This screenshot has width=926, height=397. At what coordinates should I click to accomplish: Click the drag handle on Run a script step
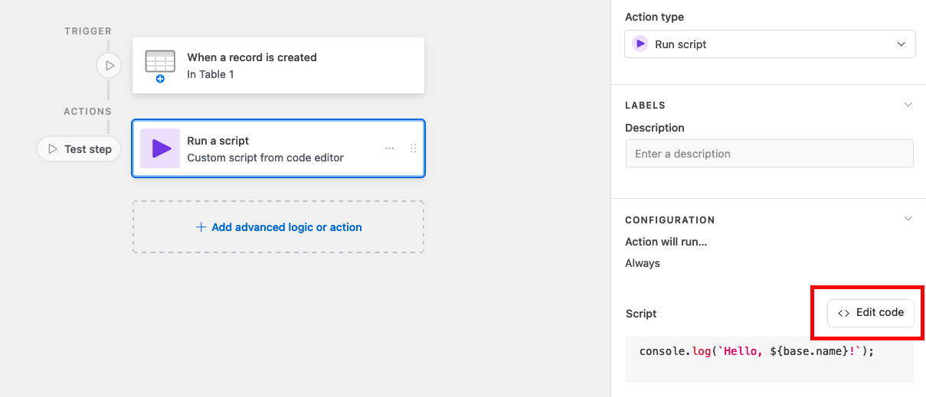(414, 148)
